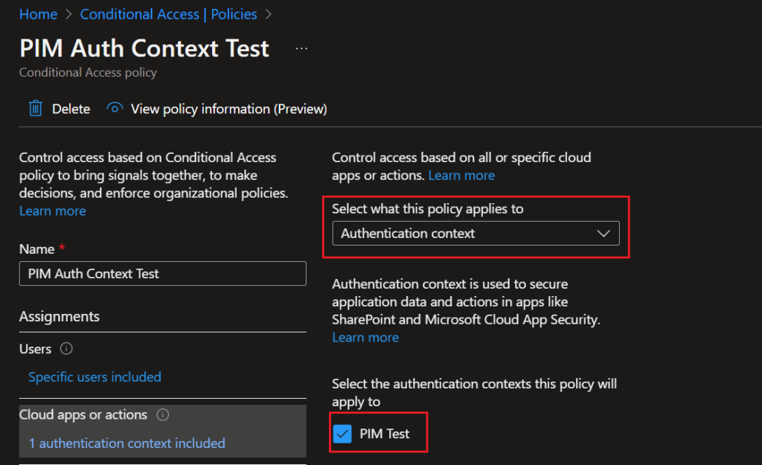Click the PIM Test checkbox label text
Image resolution: width=762 pixels, height=465 pixels.
click(x=384, y=434)
